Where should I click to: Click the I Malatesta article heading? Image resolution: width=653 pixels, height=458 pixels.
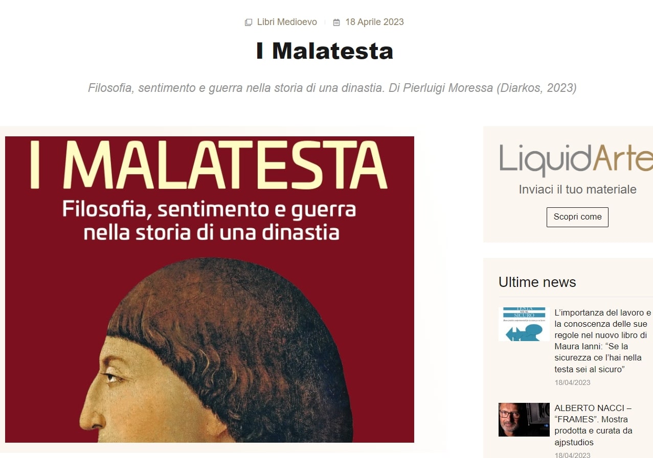[x=325, y=51]
